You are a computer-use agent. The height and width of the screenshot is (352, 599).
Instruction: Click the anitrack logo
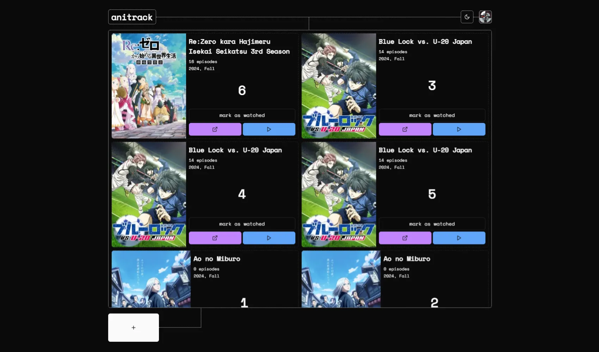coord(132,17)
